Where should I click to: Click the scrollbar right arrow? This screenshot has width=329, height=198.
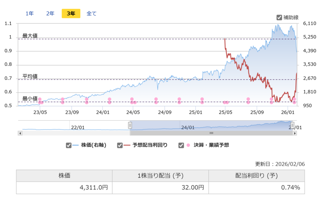pos(295,133)
